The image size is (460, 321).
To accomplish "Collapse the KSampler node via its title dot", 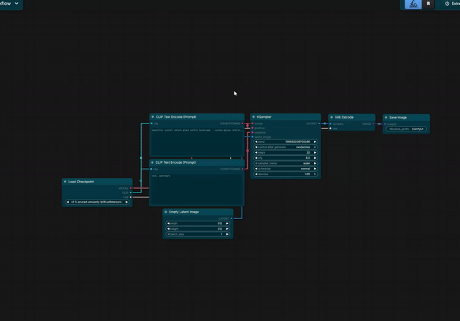I will (254, 117).
